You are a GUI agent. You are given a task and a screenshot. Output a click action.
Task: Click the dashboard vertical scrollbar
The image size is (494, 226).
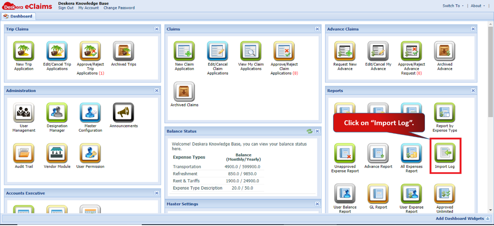490,72
